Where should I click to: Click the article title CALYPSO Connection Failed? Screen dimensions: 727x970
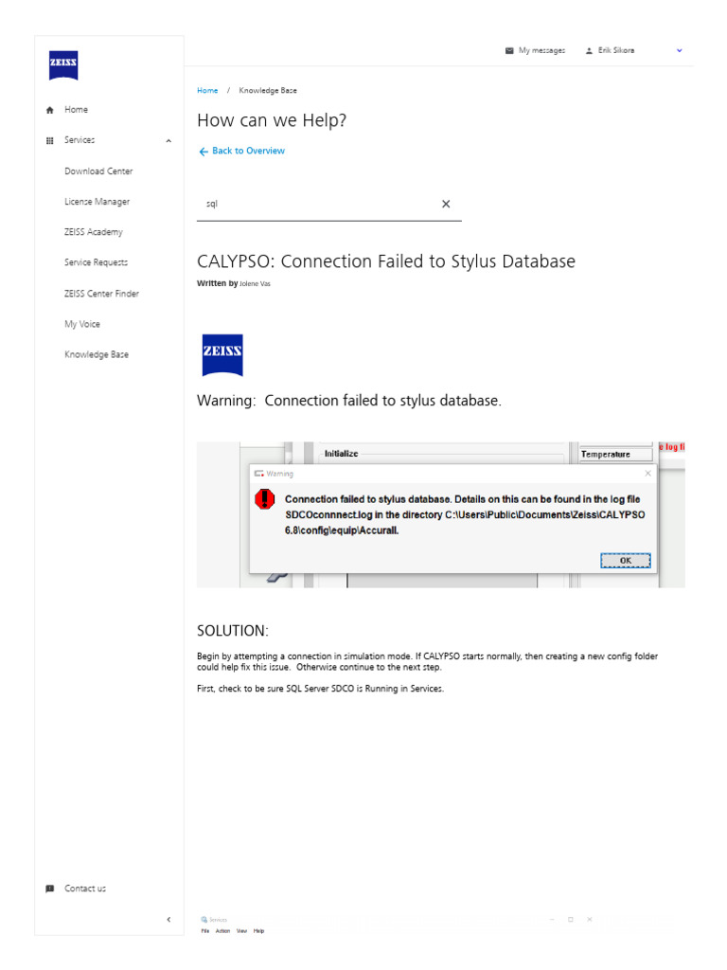[386, 261]
